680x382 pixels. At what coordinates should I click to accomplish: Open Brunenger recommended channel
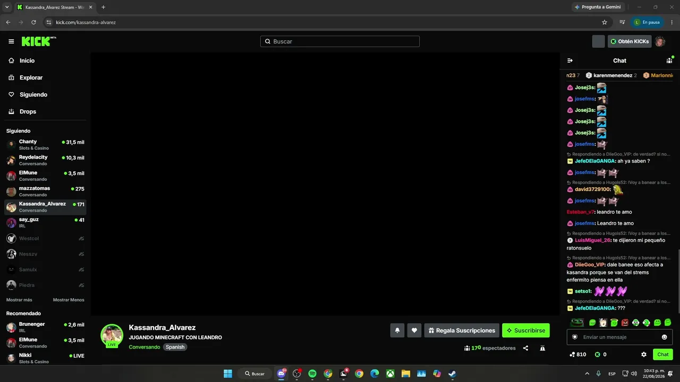45,327
